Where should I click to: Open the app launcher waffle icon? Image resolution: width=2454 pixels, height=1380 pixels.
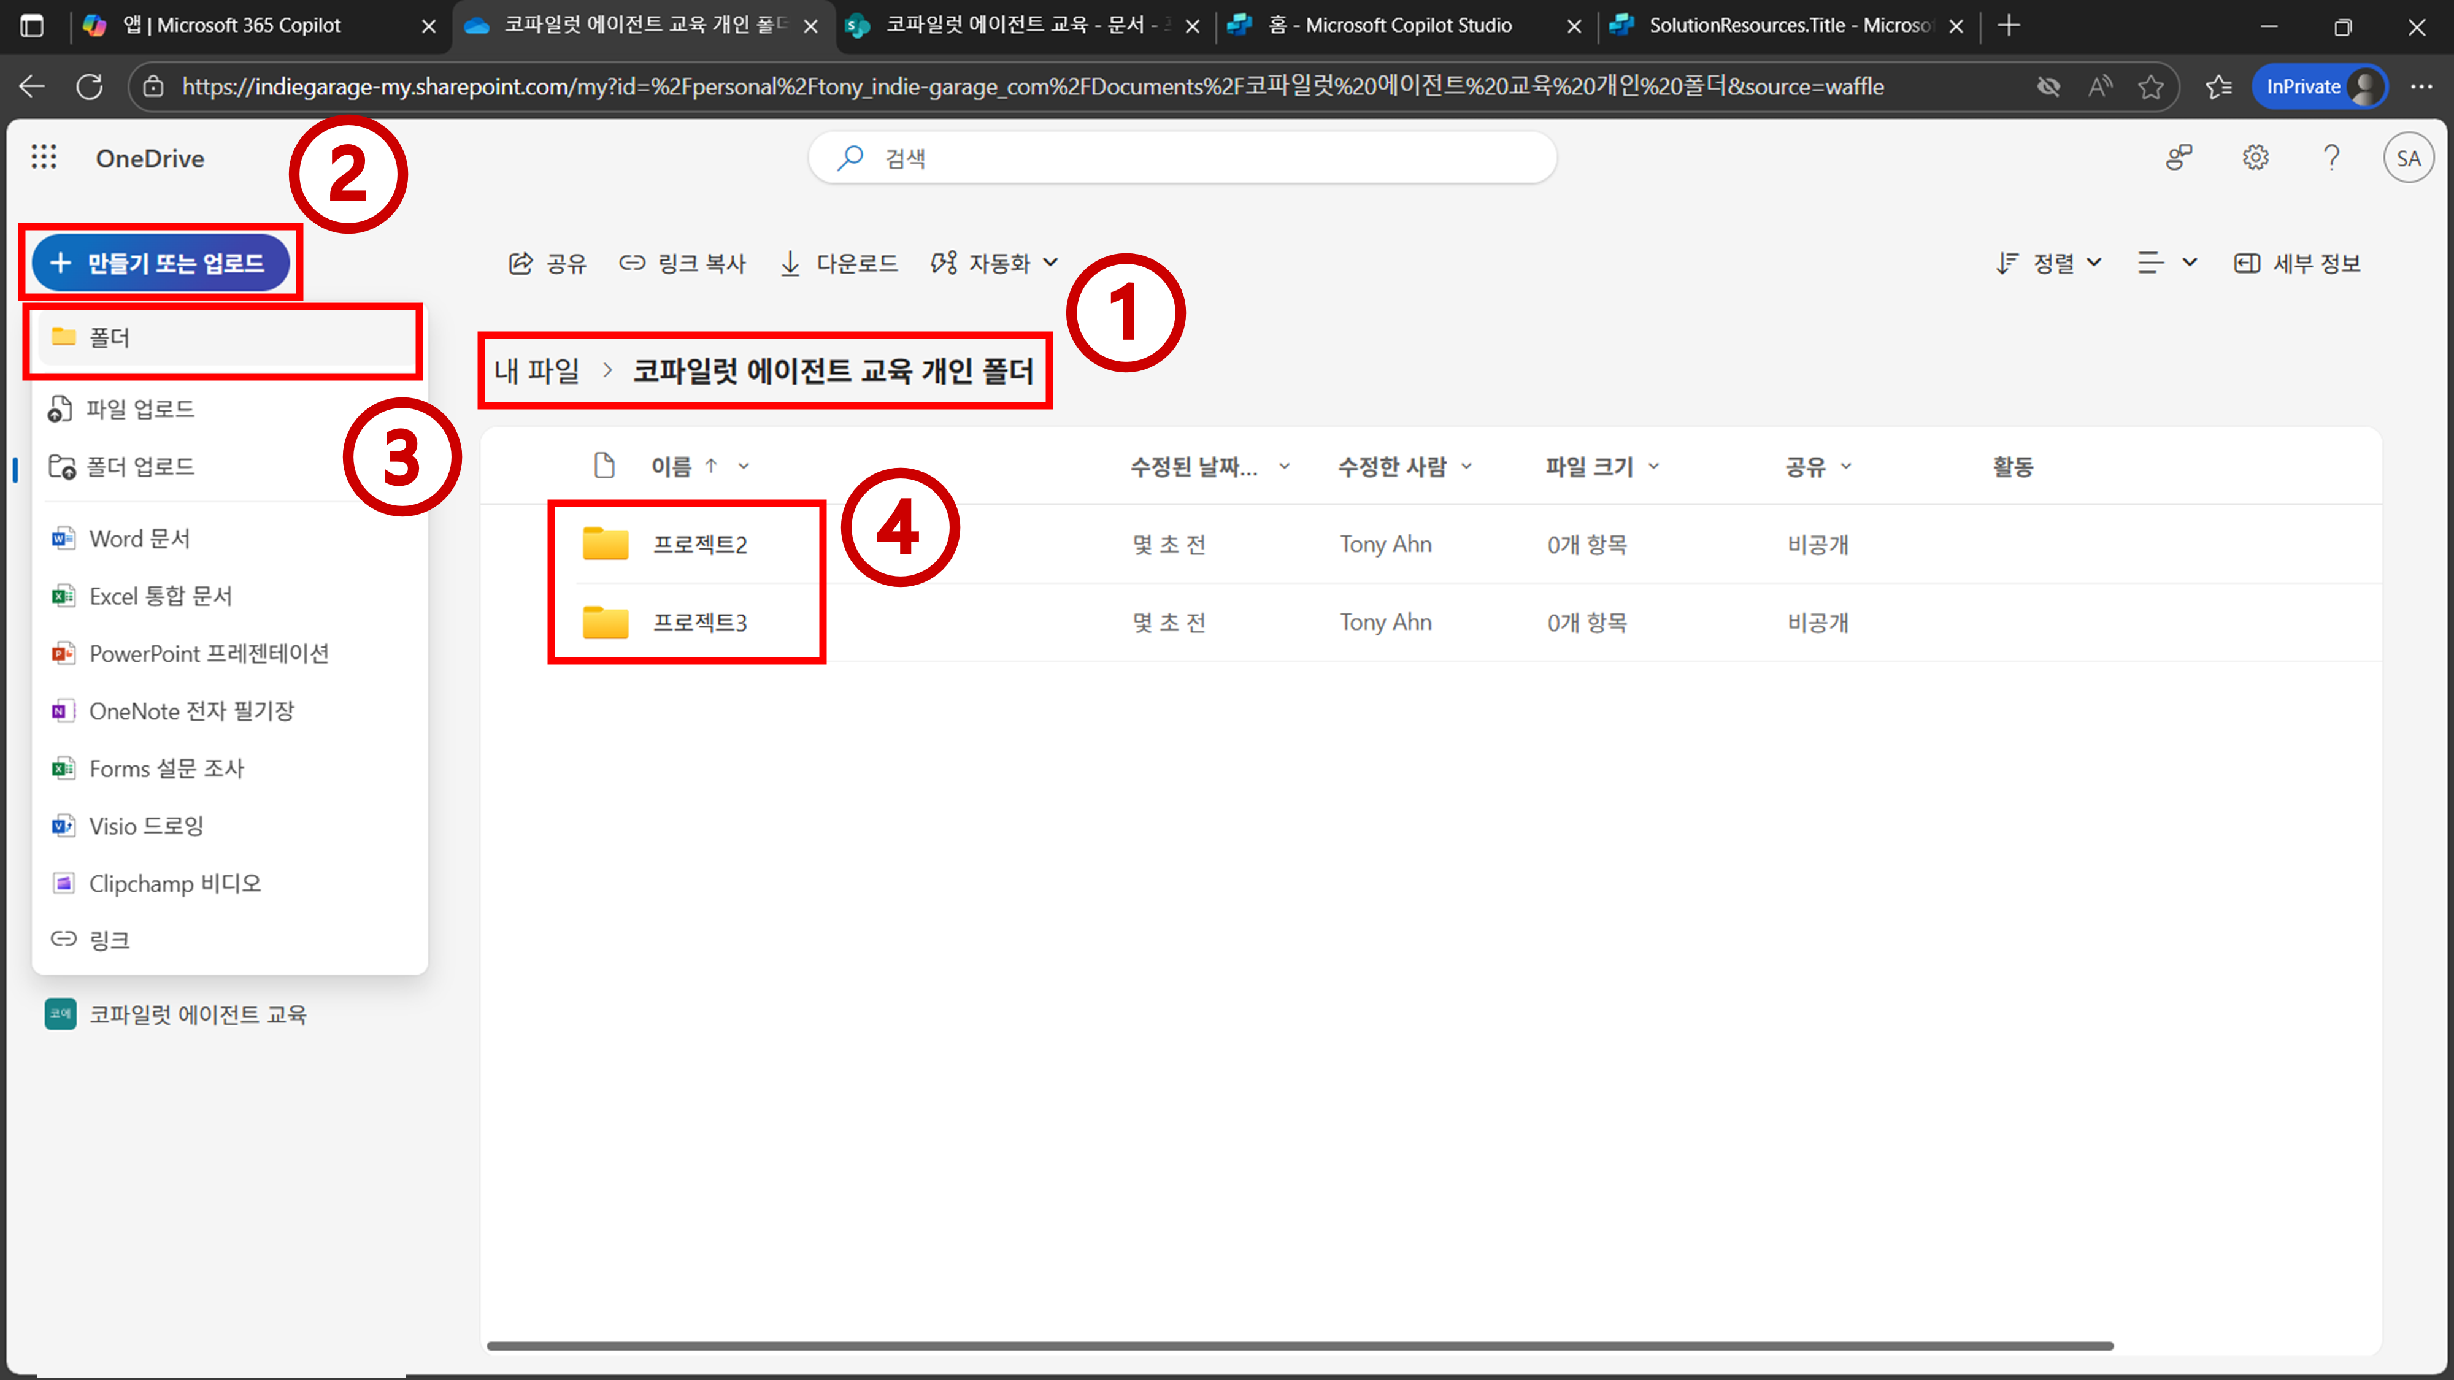tap(44, 157)
